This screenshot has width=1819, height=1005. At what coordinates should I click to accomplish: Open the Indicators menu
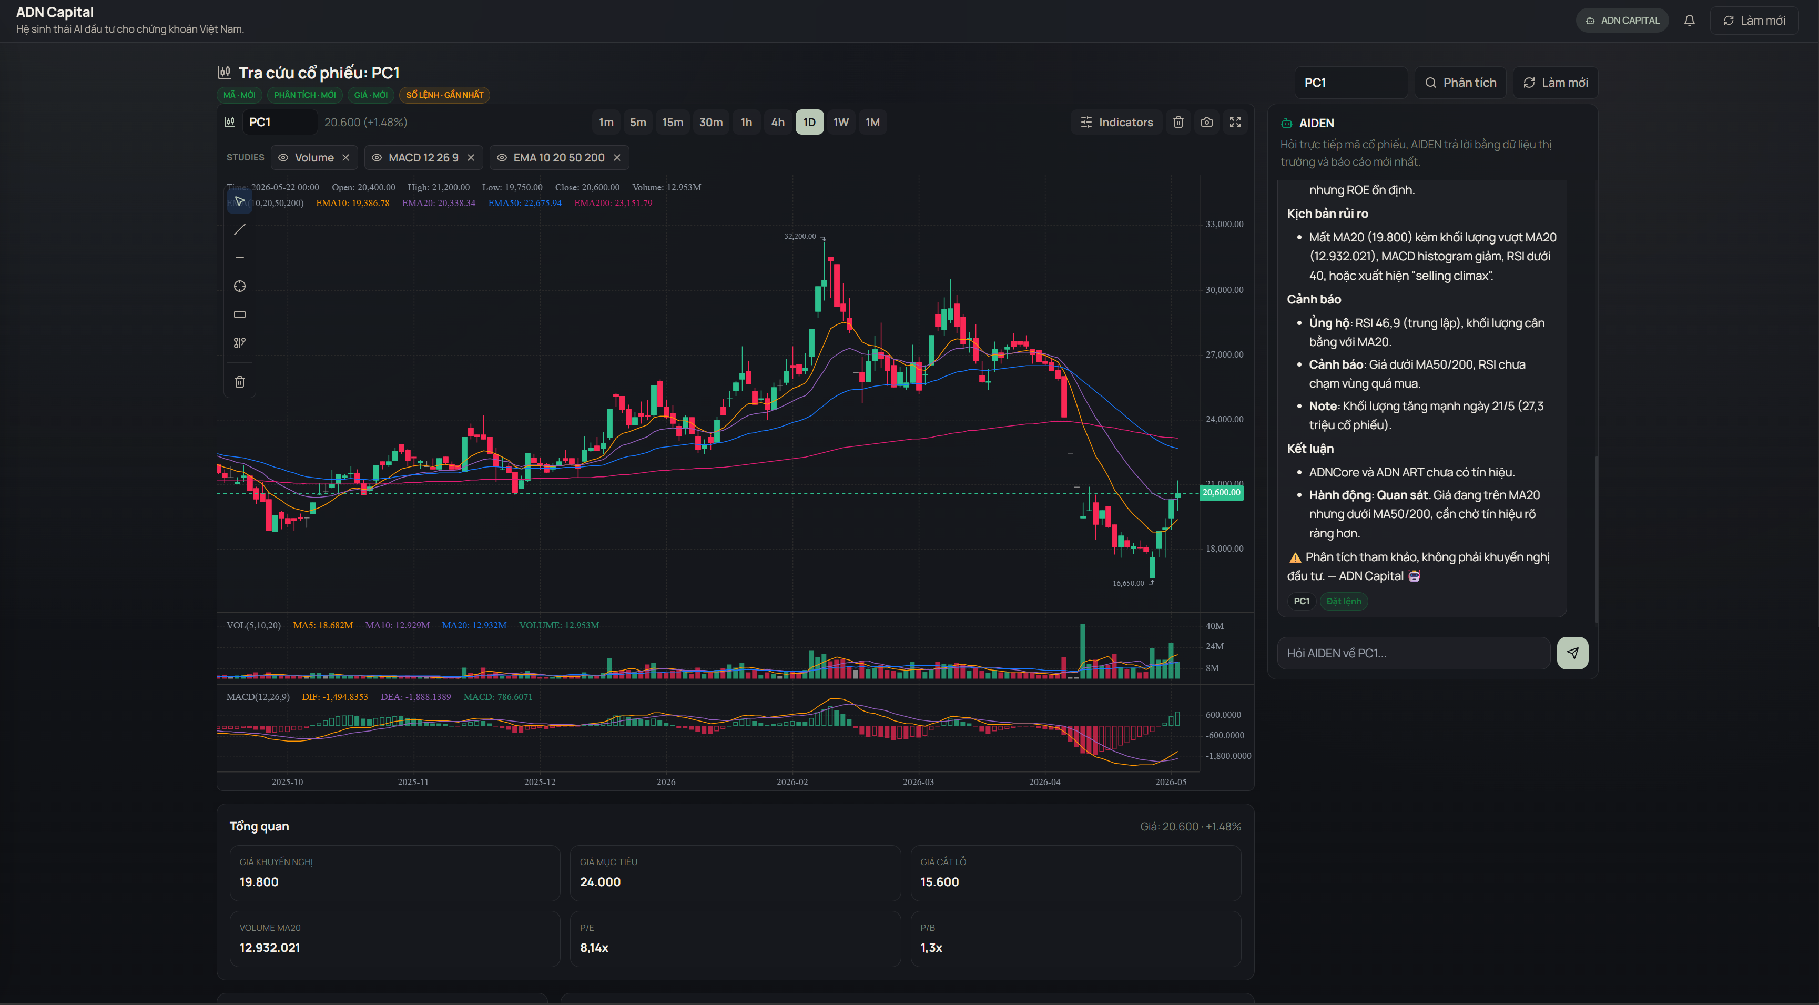[x=1116, y=122]
